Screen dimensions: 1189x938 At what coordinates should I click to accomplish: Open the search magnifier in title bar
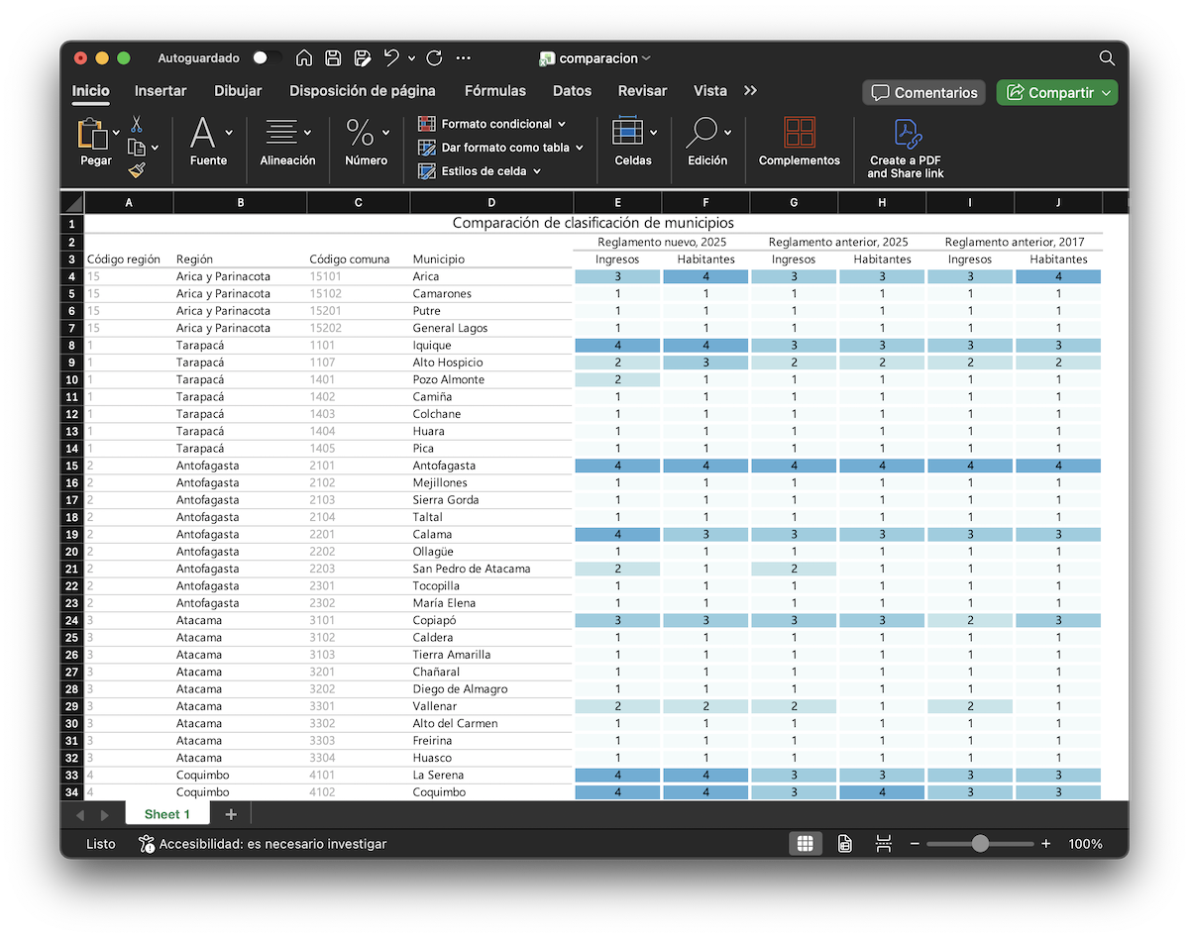1107,58
